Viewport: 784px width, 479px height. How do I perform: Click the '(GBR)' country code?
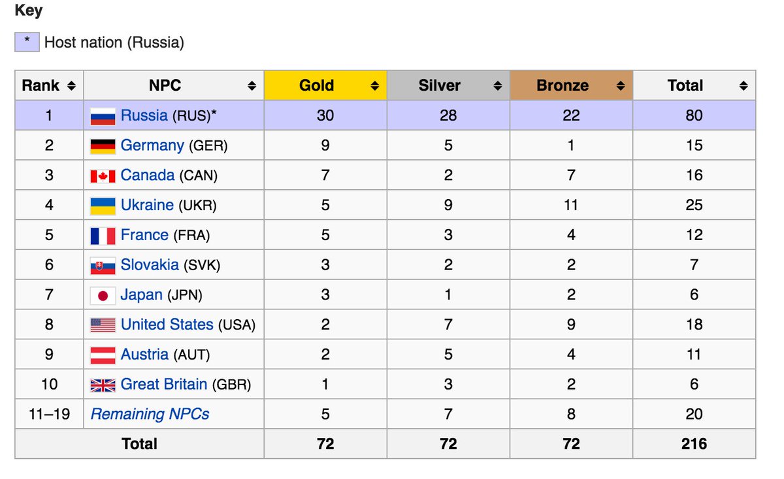point(231,385)
